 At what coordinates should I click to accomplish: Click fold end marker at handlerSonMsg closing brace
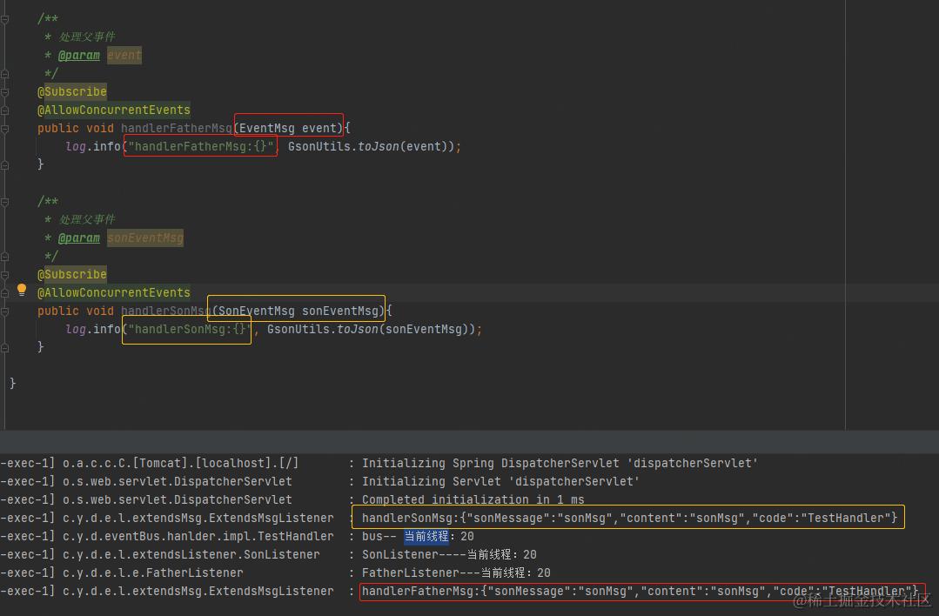point(5,348)
